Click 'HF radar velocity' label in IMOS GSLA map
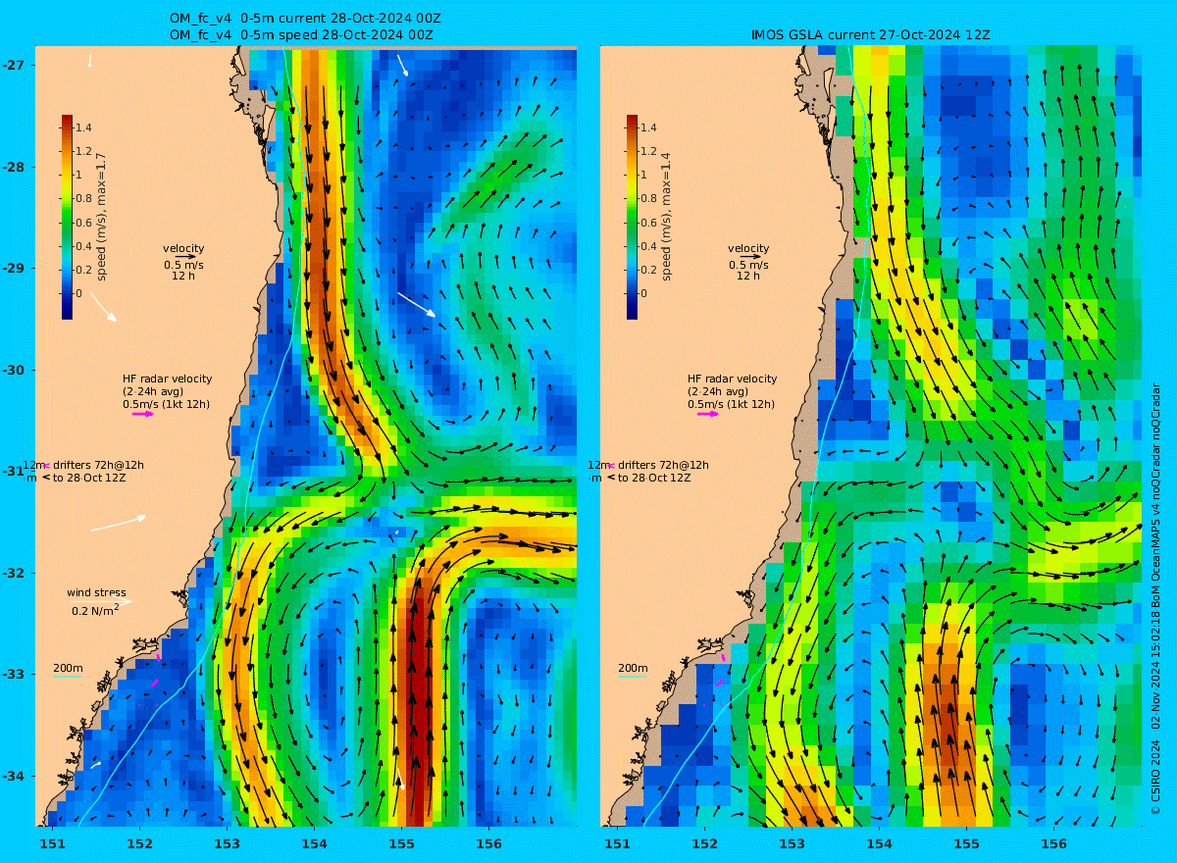Viewport: 1177px width, 863px height. pos(732,379)
